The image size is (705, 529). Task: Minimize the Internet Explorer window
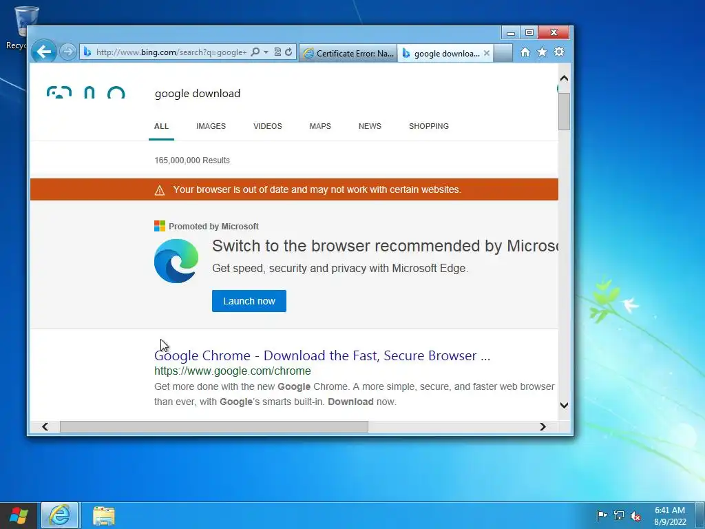coord(511,32)
